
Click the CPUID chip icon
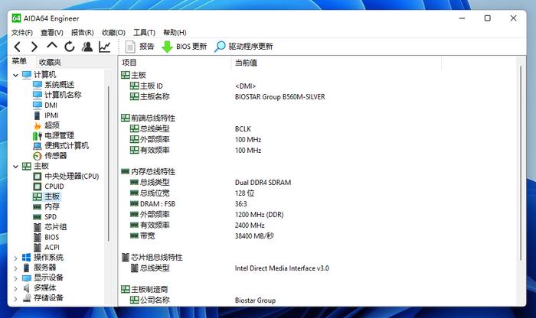[38, 187]
